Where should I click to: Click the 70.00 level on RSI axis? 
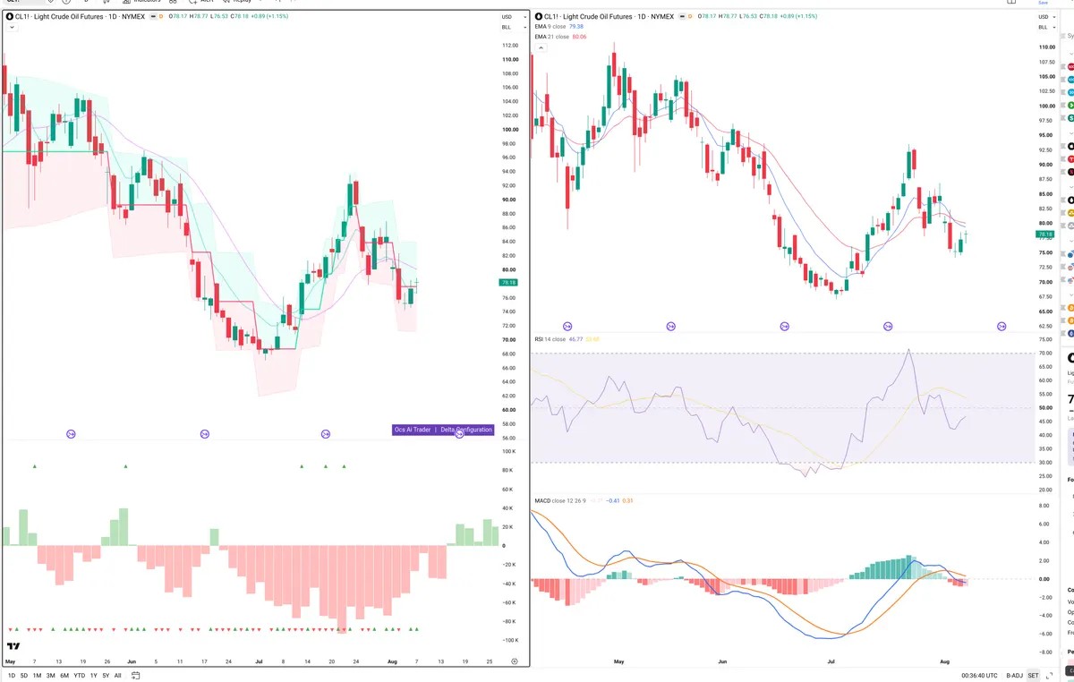pyautogui.click(x=1044, y=354)
